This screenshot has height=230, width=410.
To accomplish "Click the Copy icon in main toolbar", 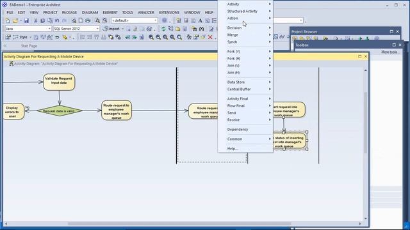I will (x=42, y=20).
